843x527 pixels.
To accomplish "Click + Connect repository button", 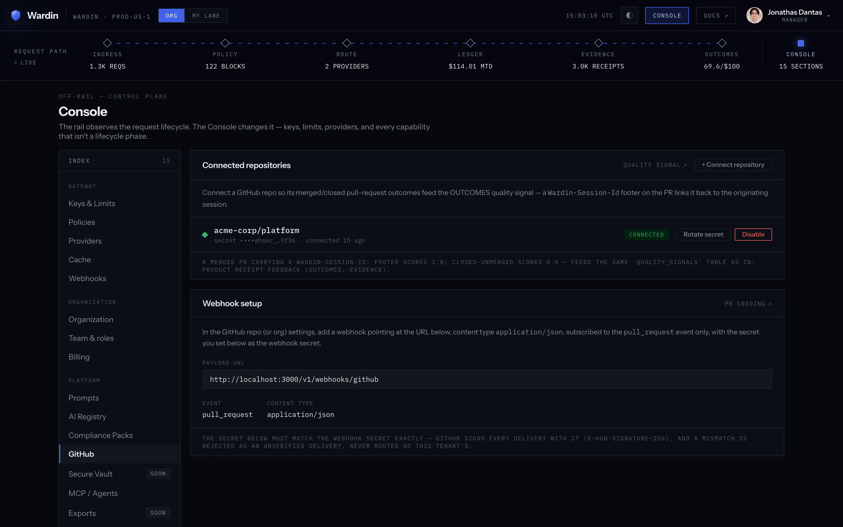I will point(733,165).
